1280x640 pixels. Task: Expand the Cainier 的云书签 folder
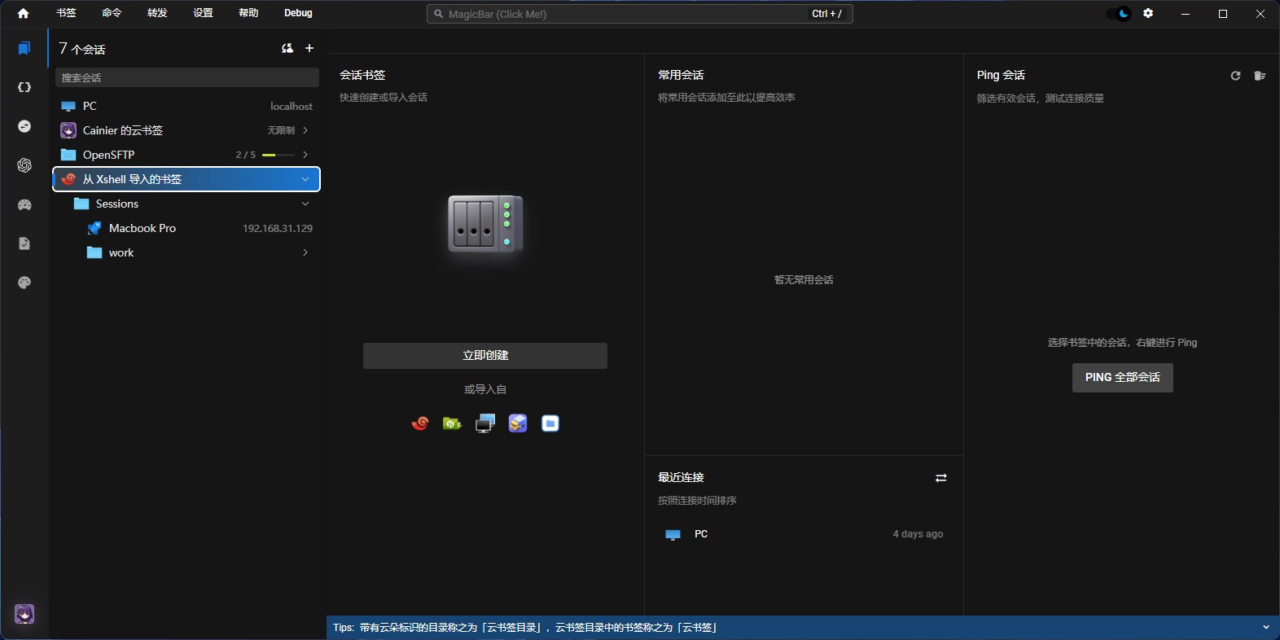pos(305,130)
